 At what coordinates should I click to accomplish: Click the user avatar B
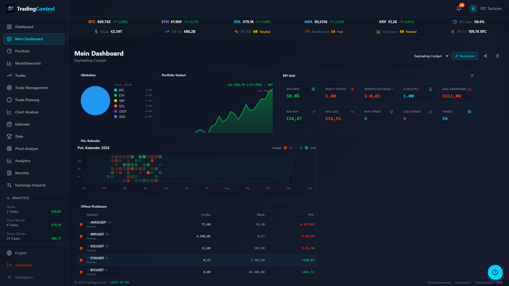pos(473,8)
